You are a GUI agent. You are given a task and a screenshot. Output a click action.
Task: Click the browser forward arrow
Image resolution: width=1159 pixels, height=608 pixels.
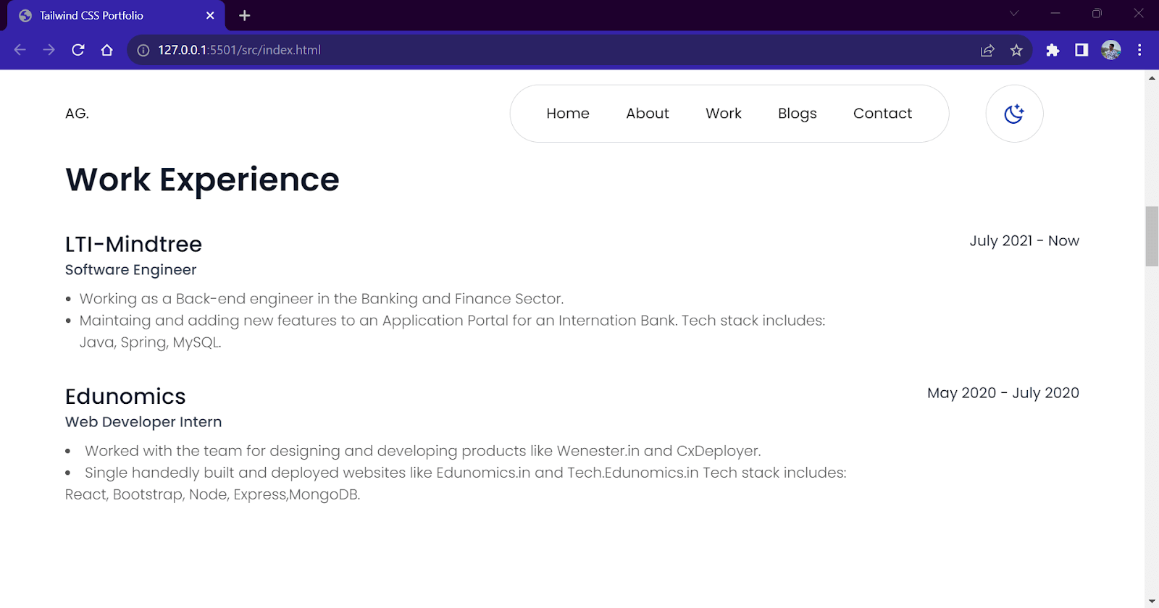[49, 50]
